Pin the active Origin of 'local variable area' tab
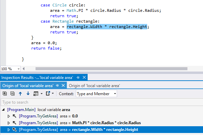 pos(58,86)
